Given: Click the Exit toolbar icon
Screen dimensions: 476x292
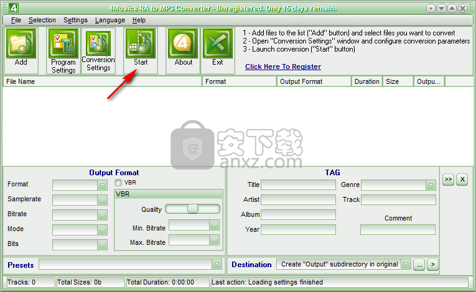Looking at the screenshot, I should pos(218,43).
